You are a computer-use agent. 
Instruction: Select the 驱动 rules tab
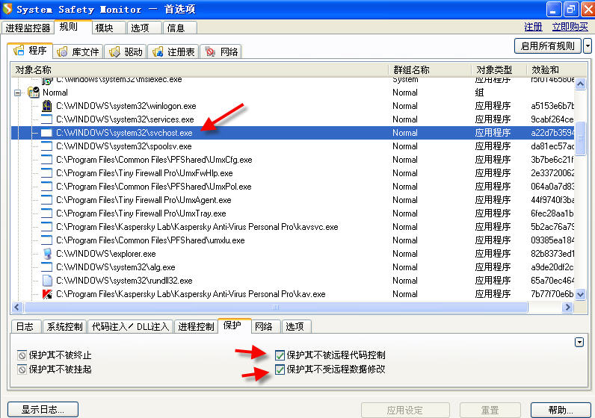[126, 52]
